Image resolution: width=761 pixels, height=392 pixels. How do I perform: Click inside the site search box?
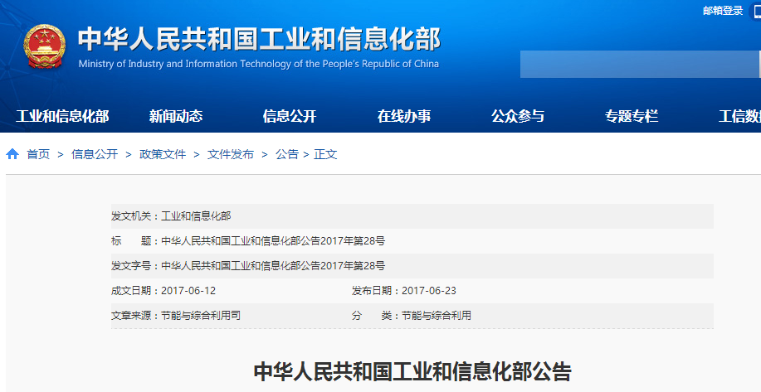pyautogui.click(x=639, y=64)
